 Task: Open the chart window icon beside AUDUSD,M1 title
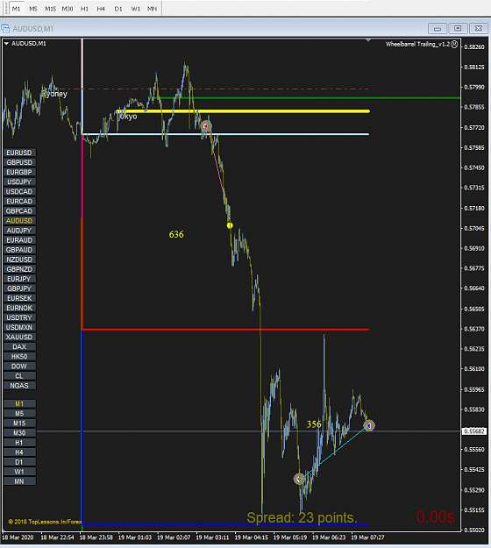[5, 28]
